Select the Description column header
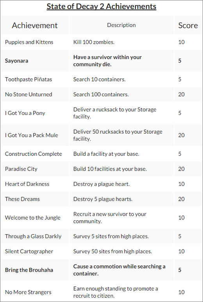This screenshot has height=302, width=203. [121, 25]
